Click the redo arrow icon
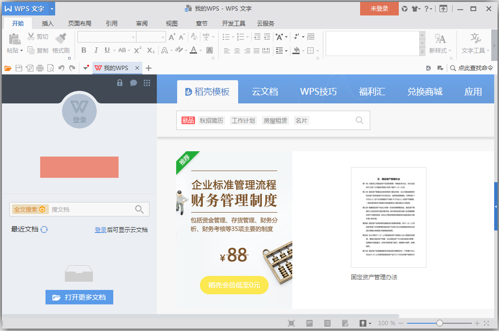The height and width of the screenshot is (331, 499). click(x=72, y=68)
